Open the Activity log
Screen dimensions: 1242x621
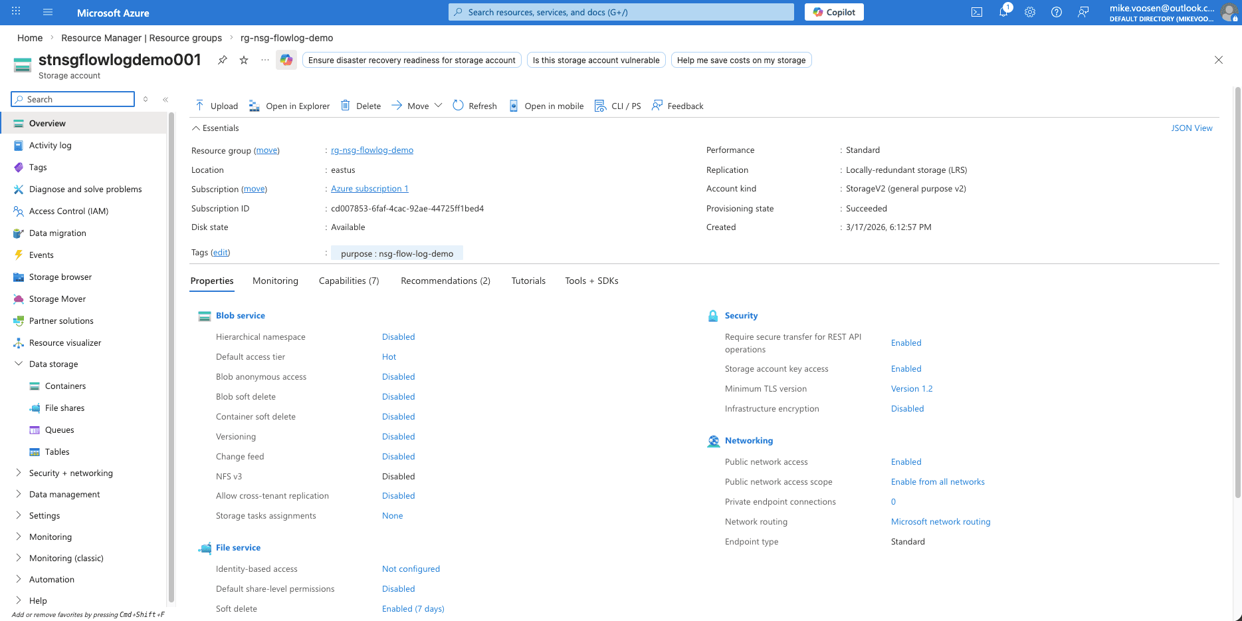pyautogui.click(x=50, y=145)
